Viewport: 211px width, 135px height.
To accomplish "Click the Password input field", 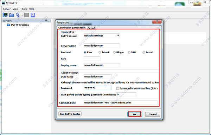I will (x=98, y=88).
